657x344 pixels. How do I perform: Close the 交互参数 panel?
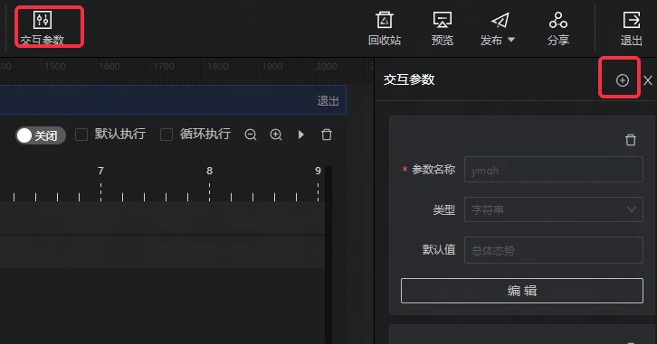point(648,80)
